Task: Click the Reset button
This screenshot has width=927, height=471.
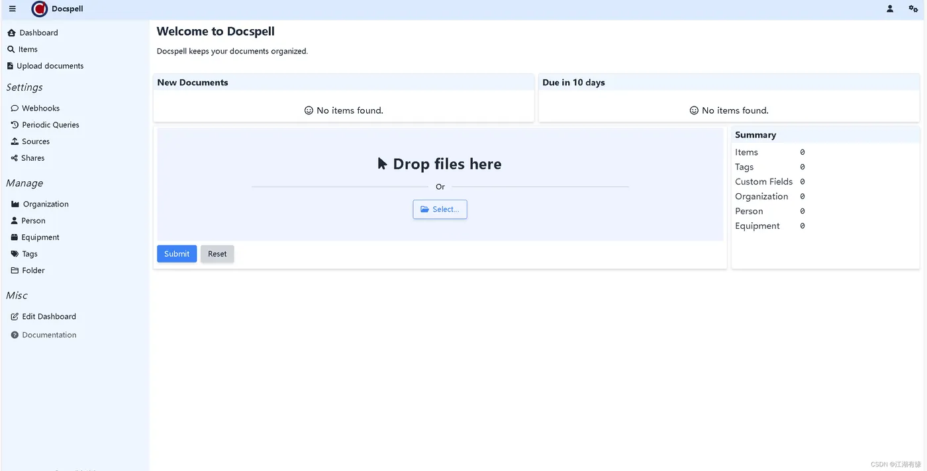Action: point(217,254)
